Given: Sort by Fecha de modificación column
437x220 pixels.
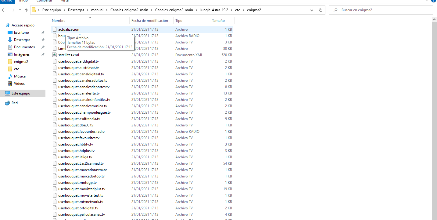Looking at the screenshot, I should tap(149, 21).
